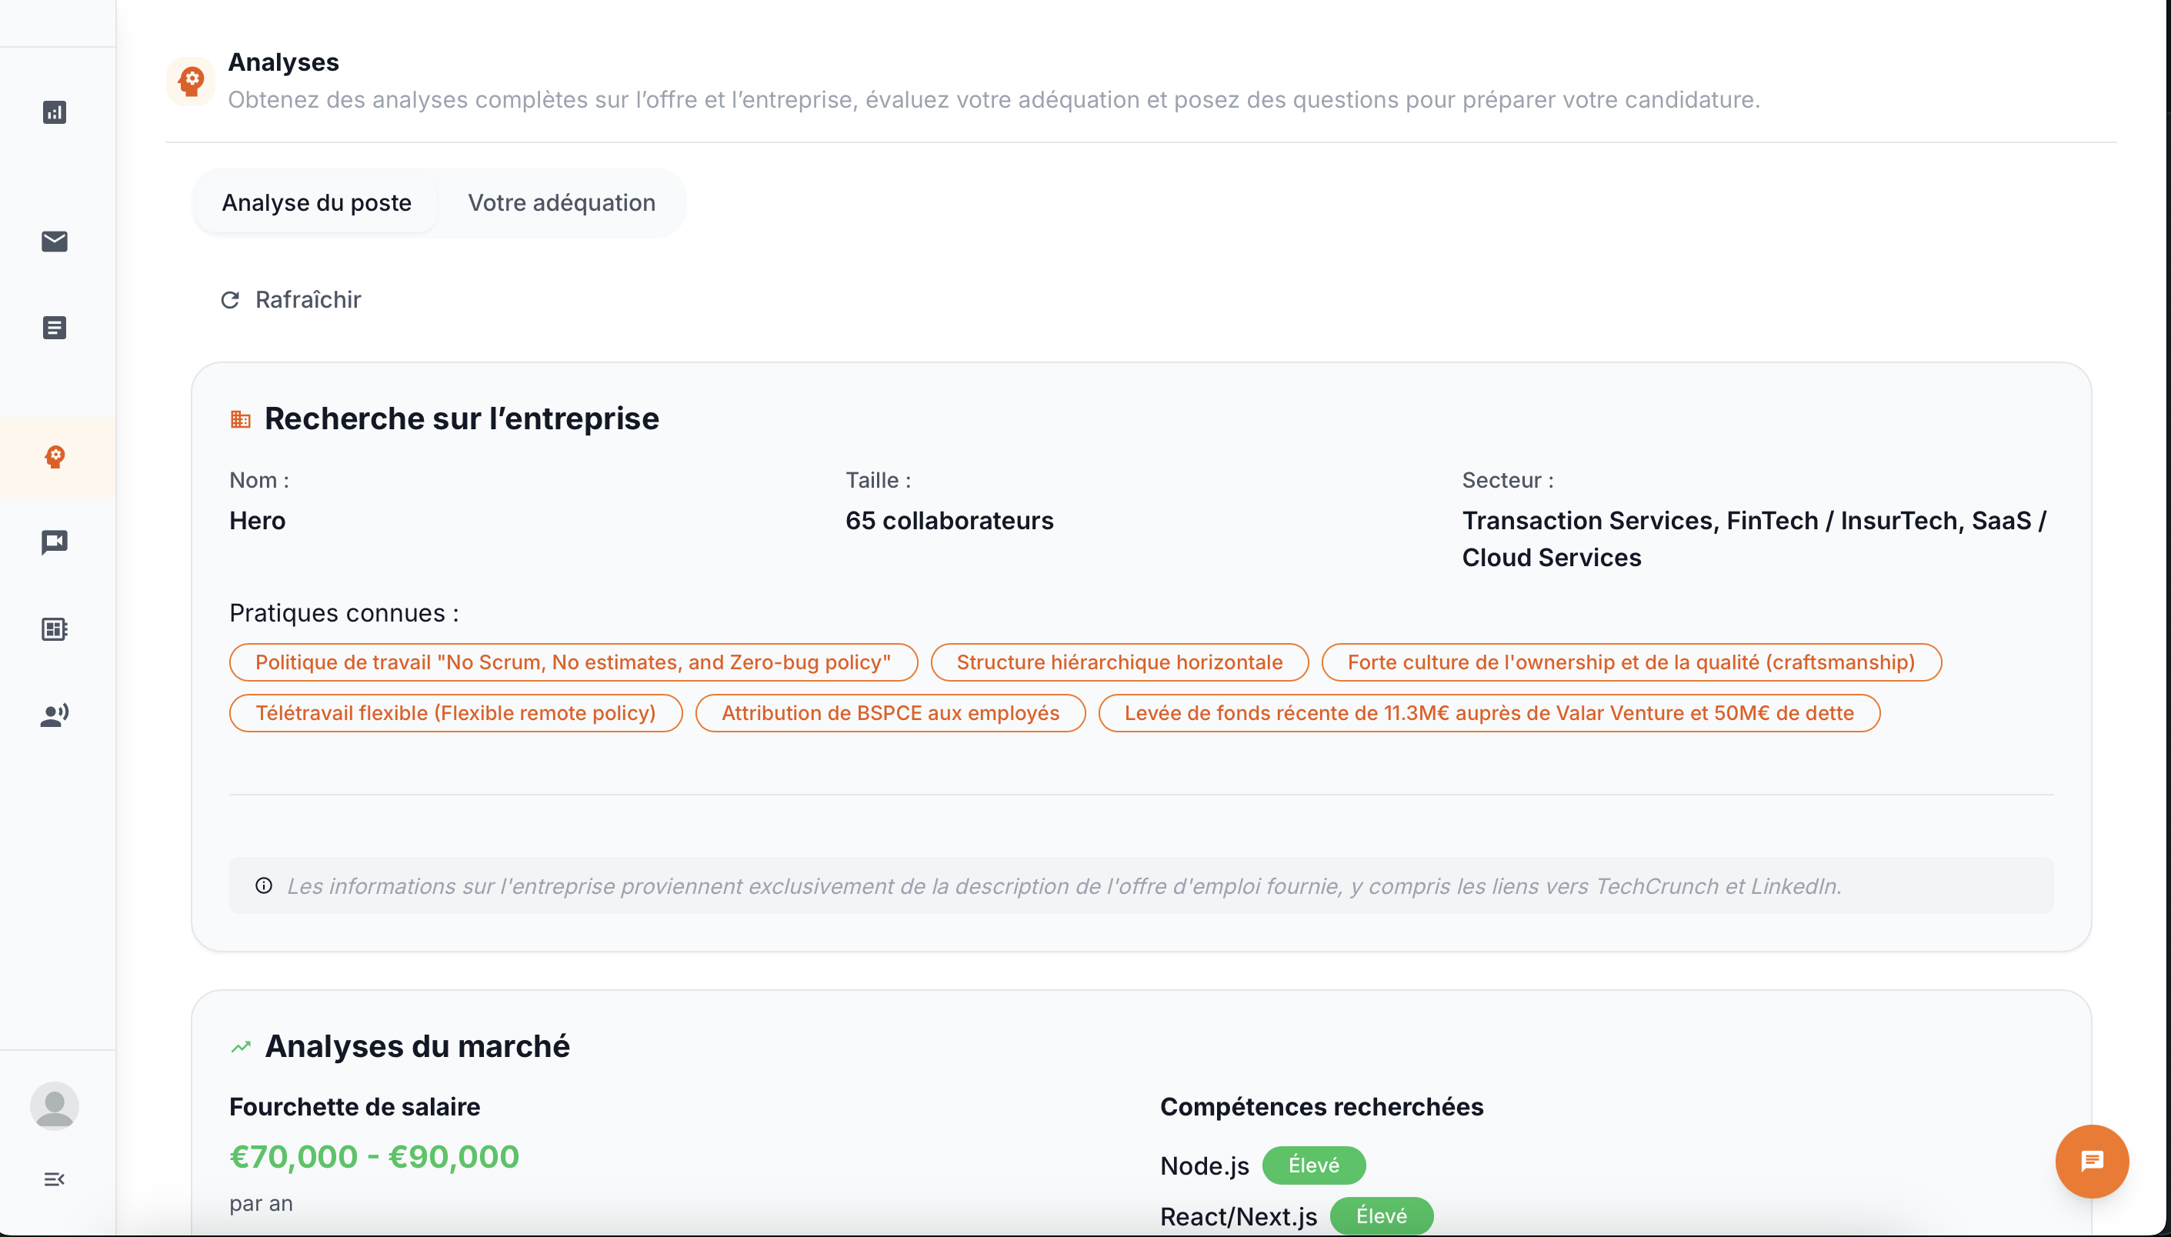Select the 'Télétravail flexible' practice tag
Viewport: 2171px width, 1237px height.
coord(455,713)
